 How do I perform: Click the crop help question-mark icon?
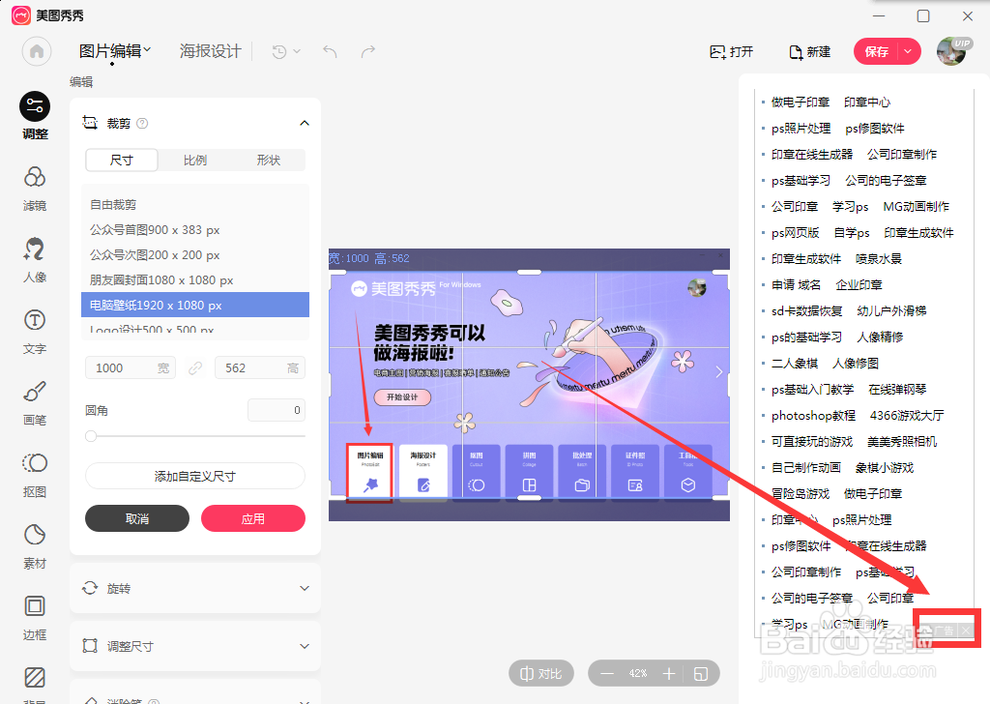(x=143, y=123)
